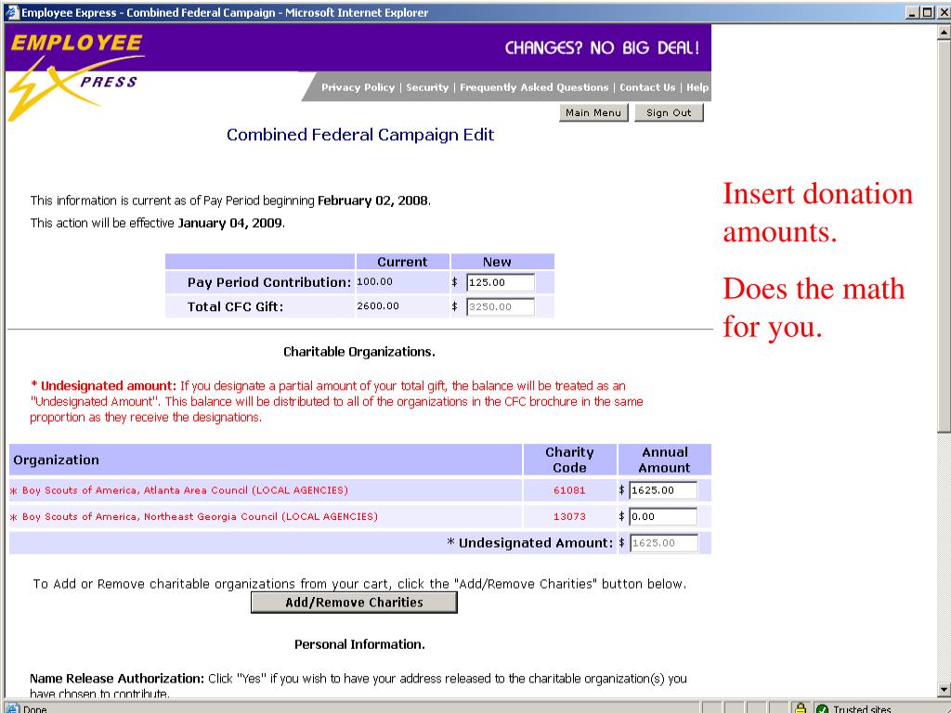Click the page icon beside Done in status bar
This screenshot has height=713, width=951.
point(11,708)
